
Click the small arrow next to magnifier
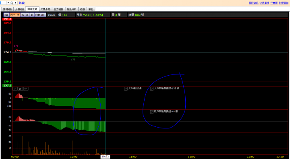16,3
